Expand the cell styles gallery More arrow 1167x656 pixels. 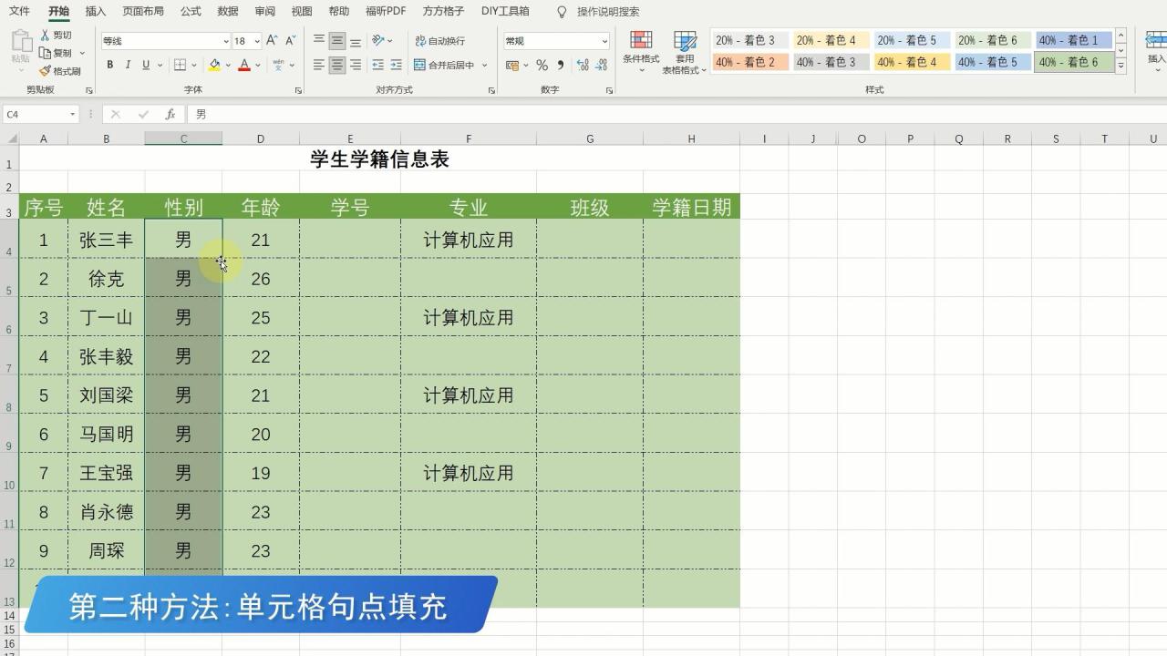1121,67
